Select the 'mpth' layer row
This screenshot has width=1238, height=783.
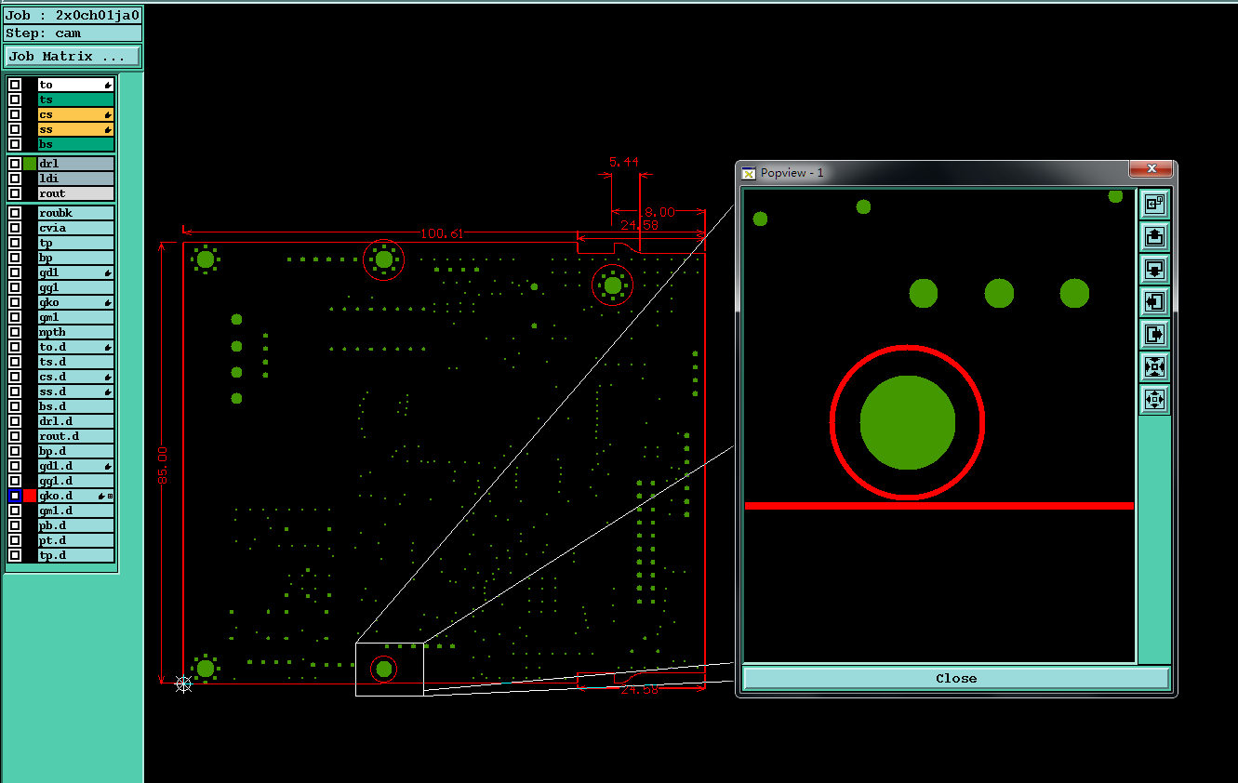point(76,332)
